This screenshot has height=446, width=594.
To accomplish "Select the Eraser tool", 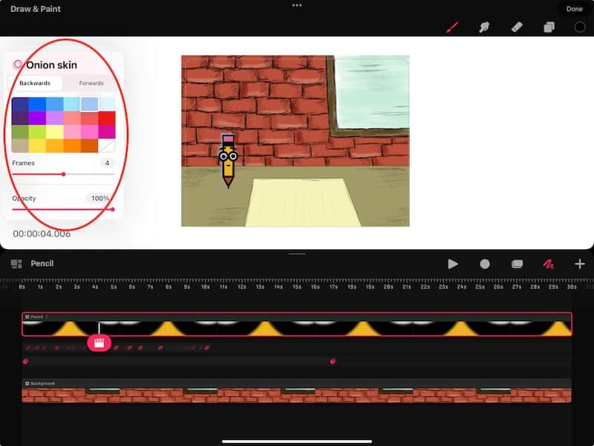I will tap(518, 28).
